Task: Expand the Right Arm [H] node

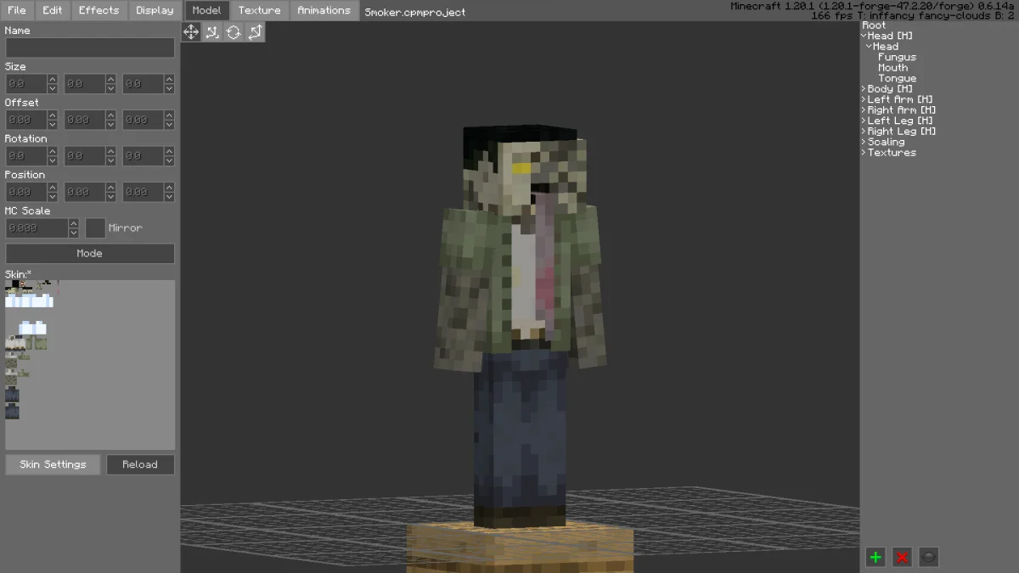Action: click(x=864, y=110)
